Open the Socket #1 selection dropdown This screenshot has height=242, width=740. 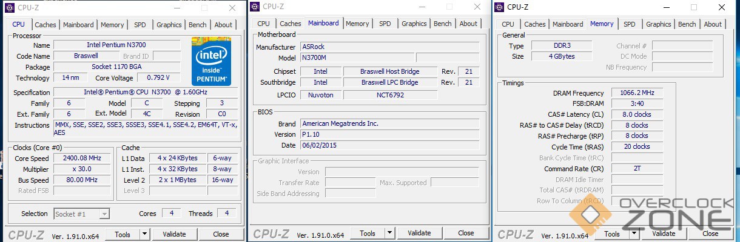[x=82, y=214]
